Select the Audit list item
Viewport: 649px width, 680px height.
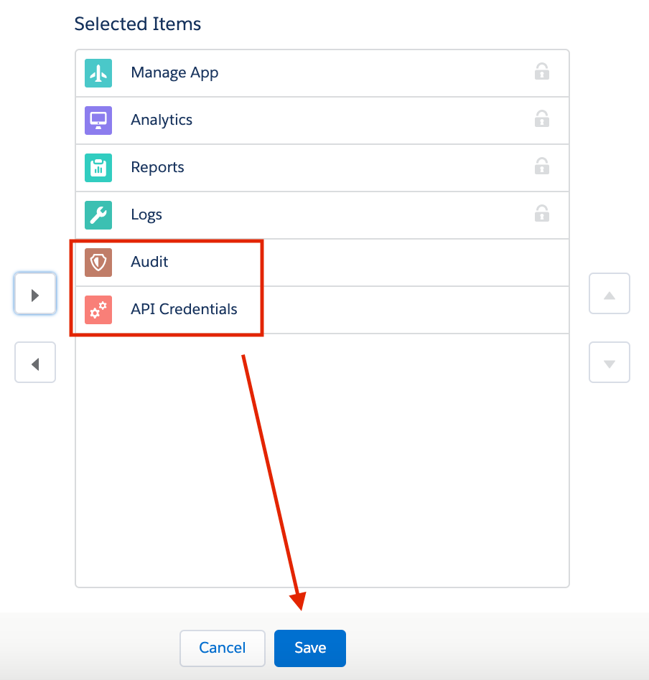click(322, 263)
